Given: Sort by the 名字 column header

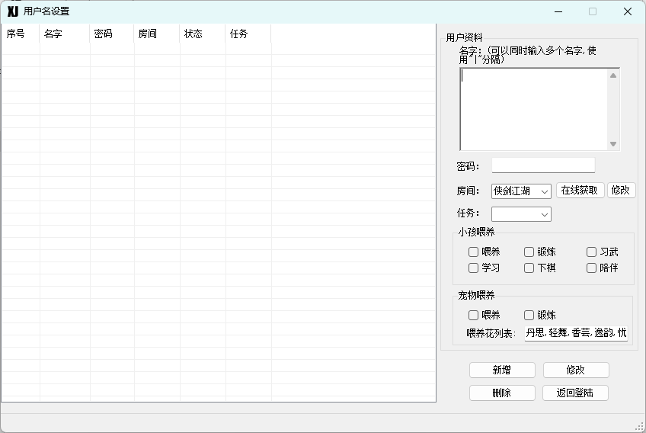Looking at the screenshot, I should pyautogui.click(x=65, y=34).
